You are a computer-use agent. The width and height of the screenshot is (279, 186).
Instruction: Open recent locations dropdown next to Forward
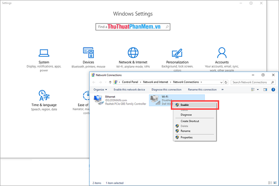[x=106, y=82]
